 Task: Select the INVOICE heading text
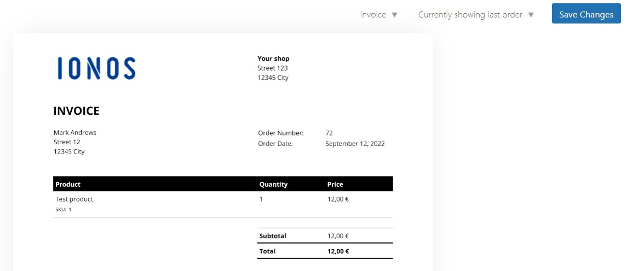tap(77, 111)
